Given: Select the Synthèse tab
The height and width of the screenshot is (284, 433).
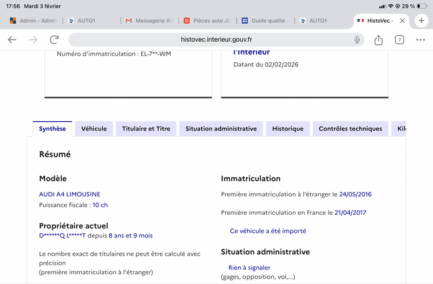Looking at the screenshot, I should (x=53, y=129).
